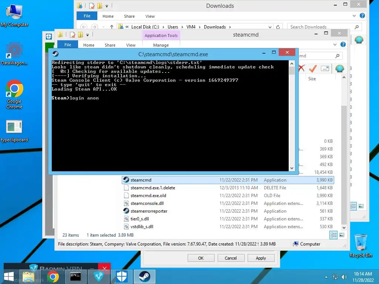Open DataWagon desktop shortcut
This screenshot has width=379, height=284.
(14, 54)
